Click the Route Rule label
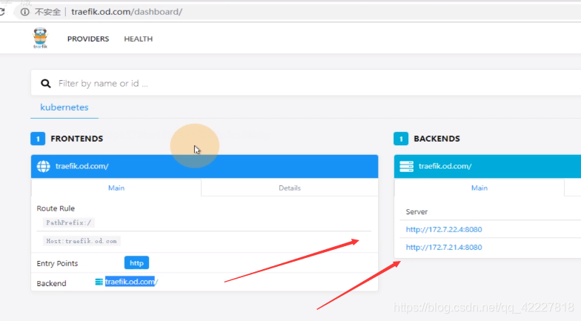The image size is (581, 321). tap(56, 208)
